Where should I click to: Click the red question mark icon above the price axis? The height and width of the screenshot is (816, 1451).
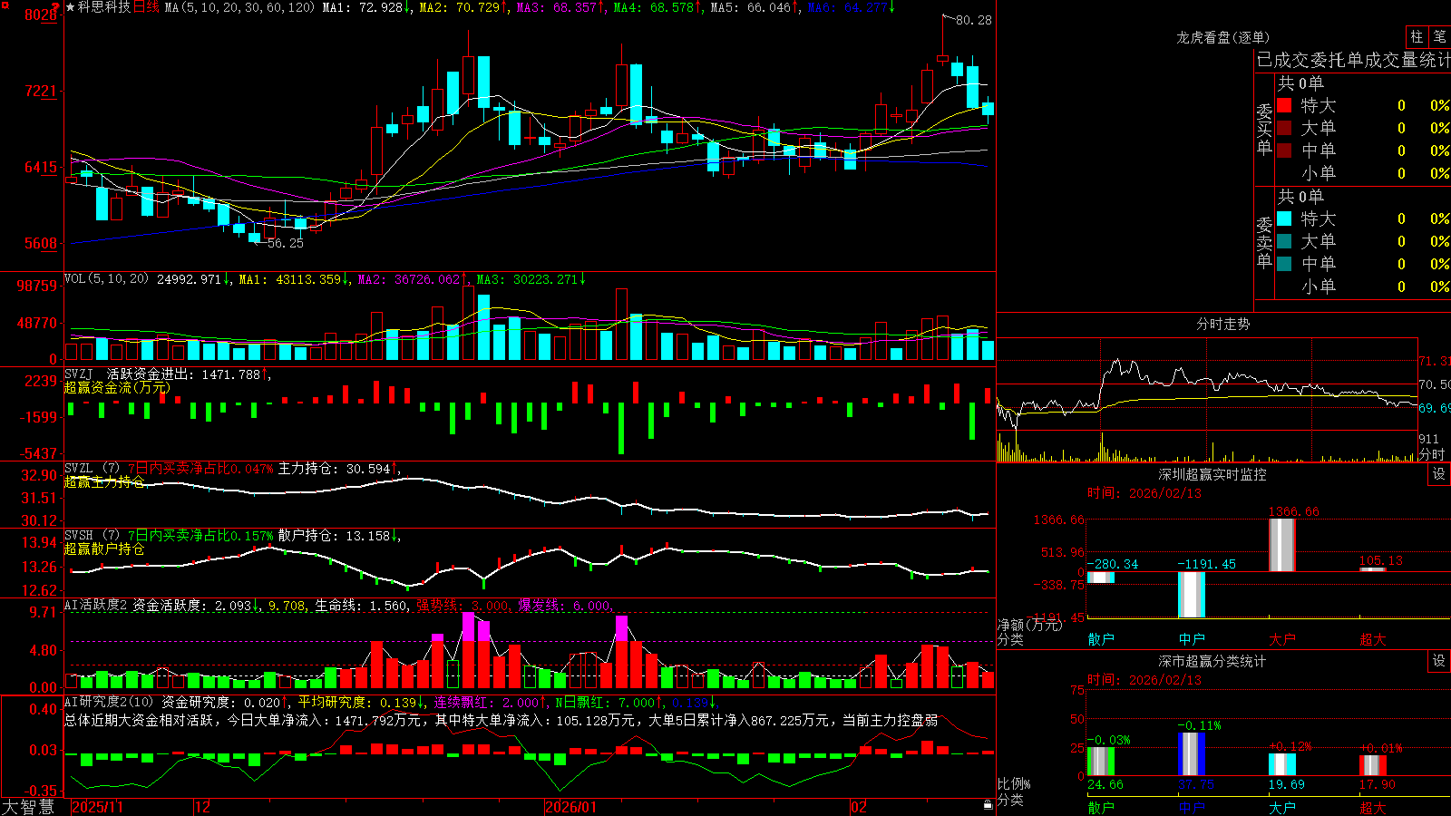(x=56, y=7)
